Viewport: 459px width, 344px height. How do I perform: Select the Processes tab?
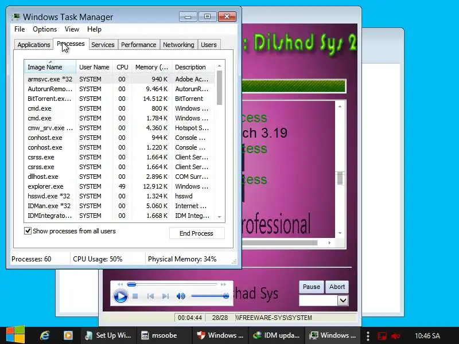coord(71,44)
